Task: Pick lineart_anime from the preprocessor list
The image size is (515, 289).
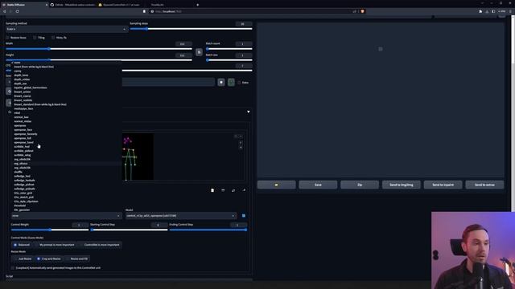Action: pos(23,92)
